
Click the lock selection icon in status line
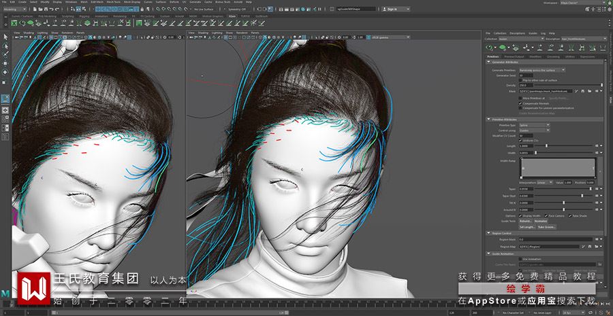tap(142, 10)
